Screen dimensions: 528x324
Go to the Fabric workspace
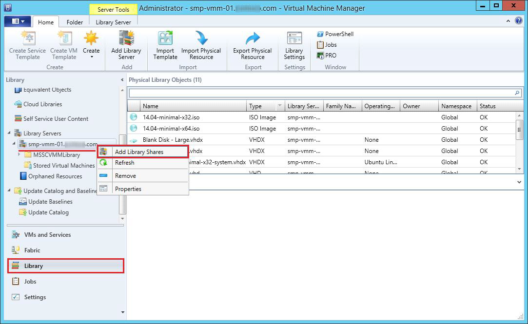(32, 250)
